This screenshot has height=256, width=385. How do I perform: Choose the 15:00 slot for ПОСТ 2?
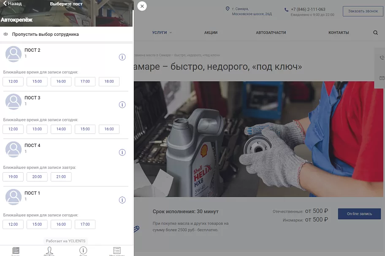coord(37,82)
